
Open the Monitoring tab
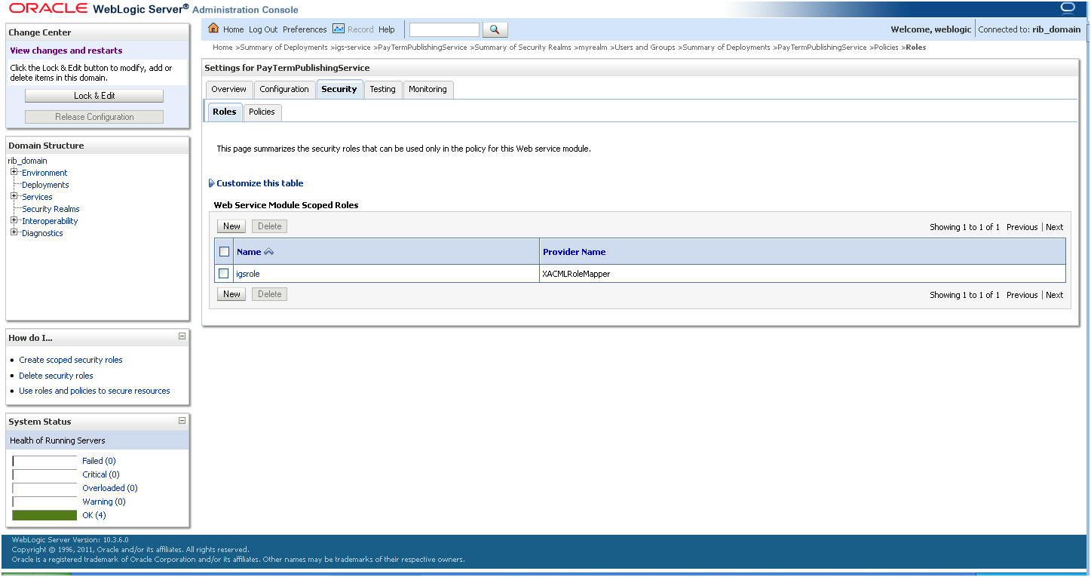[428, 89]
